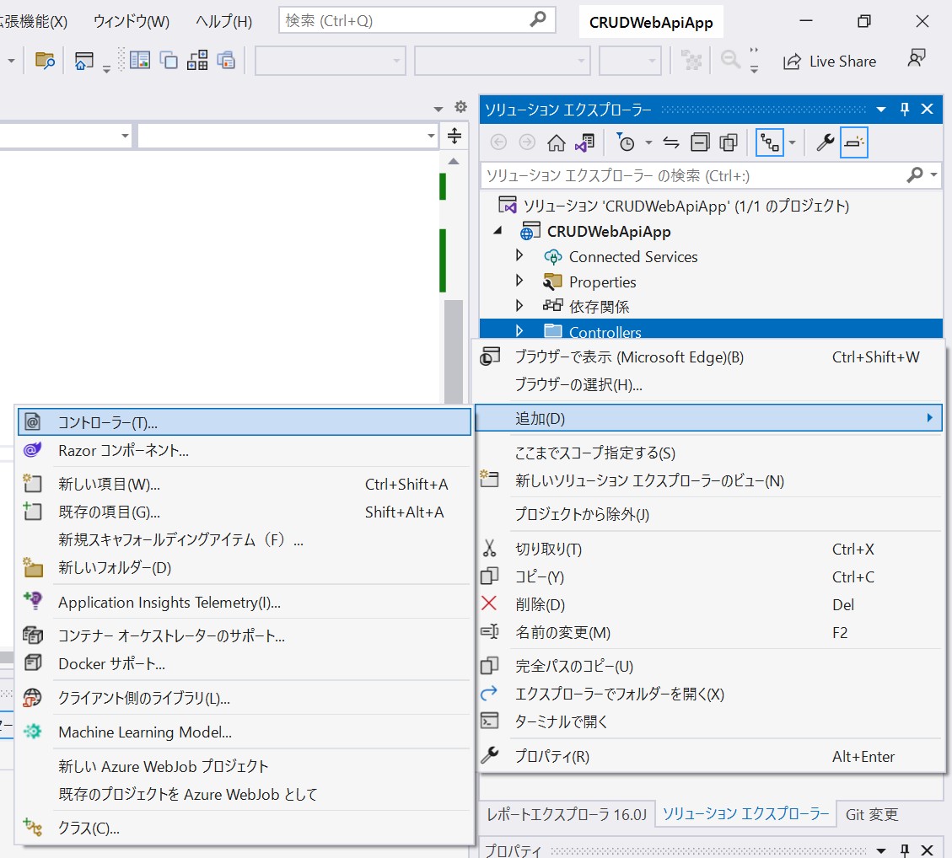Close the Solution Explorer panel
Viewport: 952px width, 858px height.
[x=927, y=110]
